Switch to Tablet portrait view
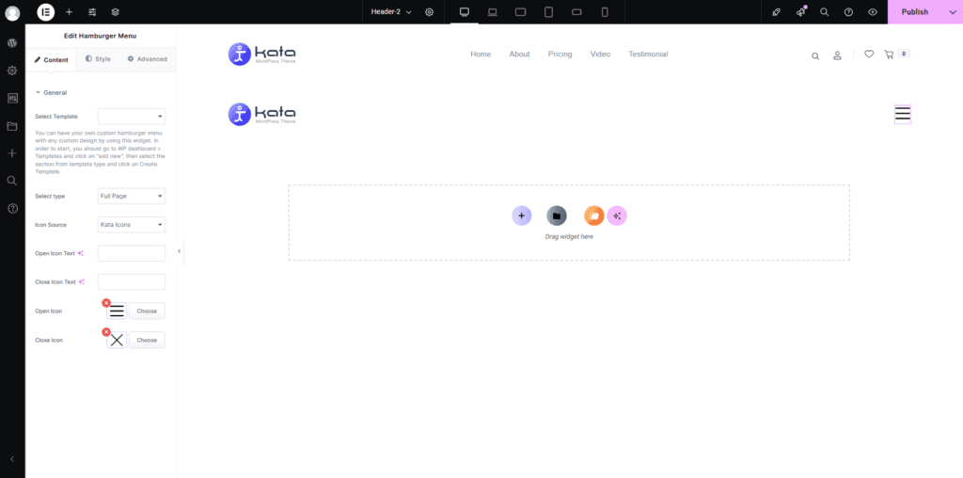The image size is (963, 478). click(x=549, y=11)
